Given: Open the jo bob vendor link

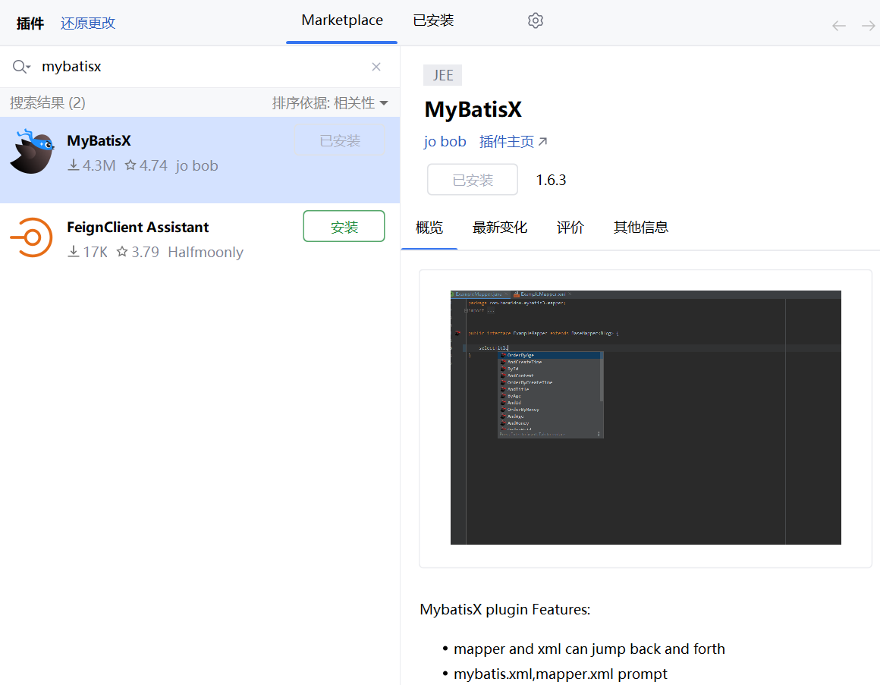Looking at the screenshot, I should pos(445,142).
